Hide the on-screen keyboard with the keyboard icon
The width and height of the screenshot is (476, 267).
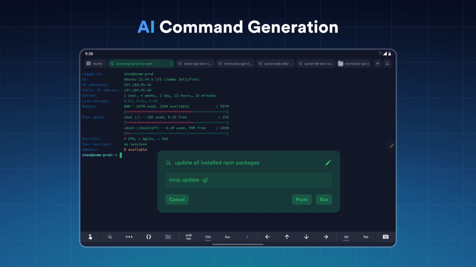point(385,237)
